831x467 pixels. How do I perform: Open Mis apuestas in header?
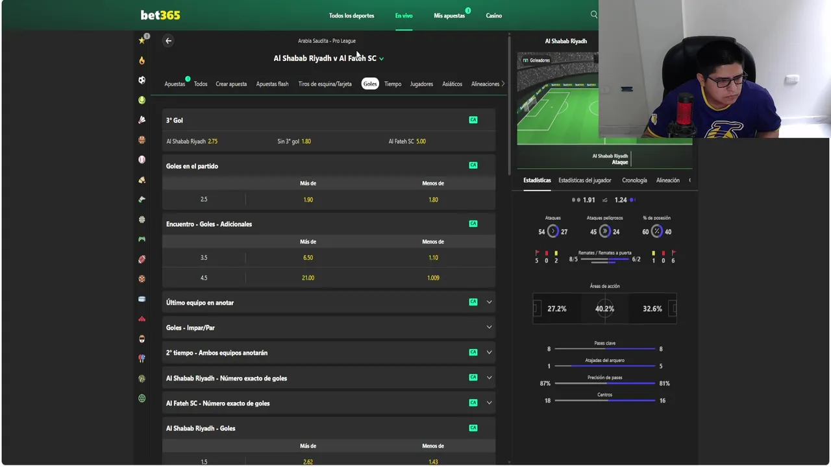pos(449,16)
